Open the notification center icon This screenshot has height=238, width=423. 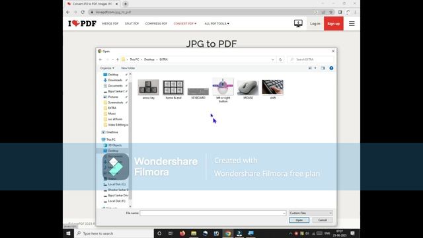[352, 233]
